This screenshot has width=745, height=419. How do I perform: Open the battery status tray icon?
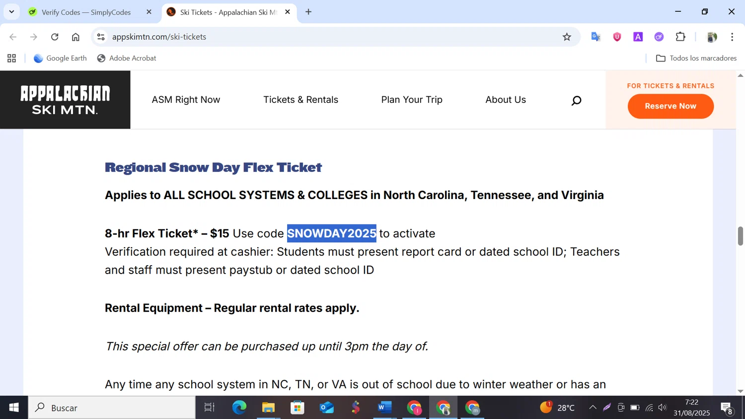pos(635,408)
